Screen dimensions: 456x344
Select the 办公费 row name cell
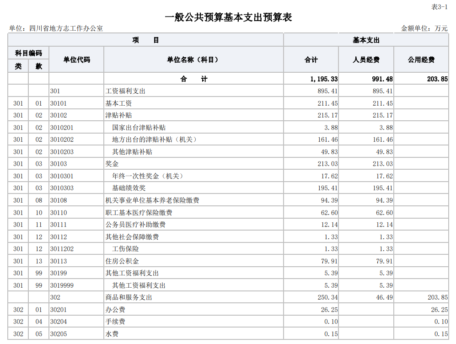click(x=115, y=310)
